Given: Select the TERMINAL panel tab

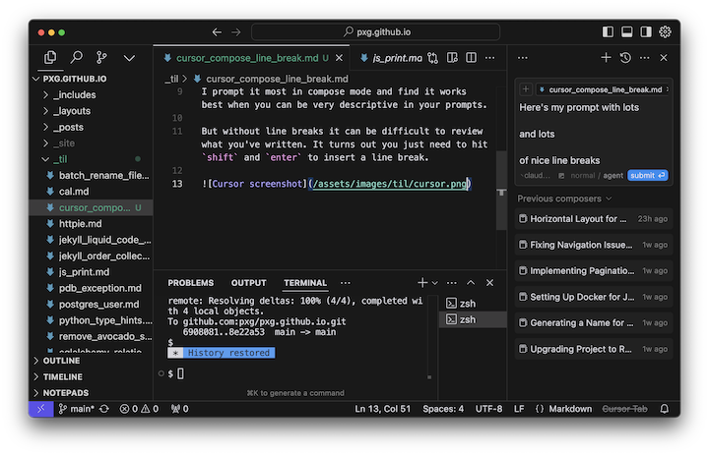Looking at the screenshot, I should (x=305, y=283).
